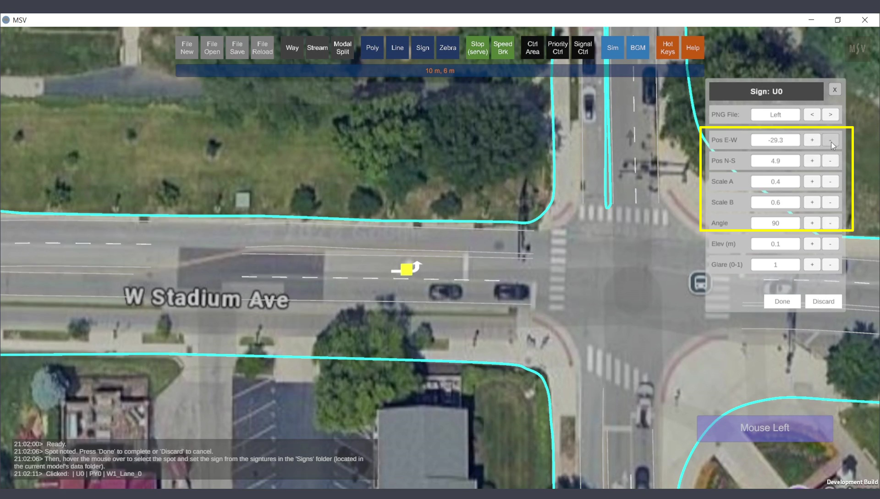Increase the Angle value with plus
This screenshot has width=880, height=499.
pyautogui.click(x=812, y=223)
